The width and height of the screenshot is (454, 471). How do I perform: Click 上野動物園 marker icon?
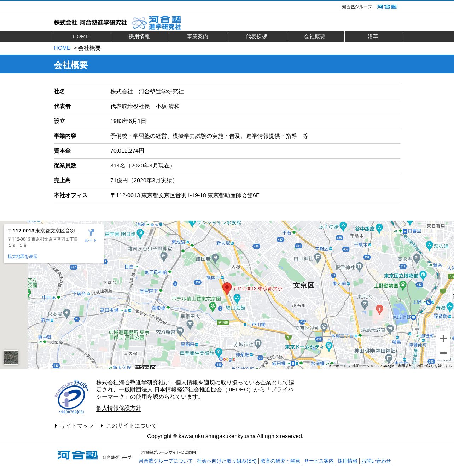point(403,285)
